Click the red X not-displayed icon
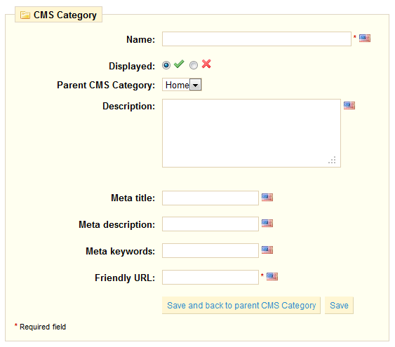 206,64
